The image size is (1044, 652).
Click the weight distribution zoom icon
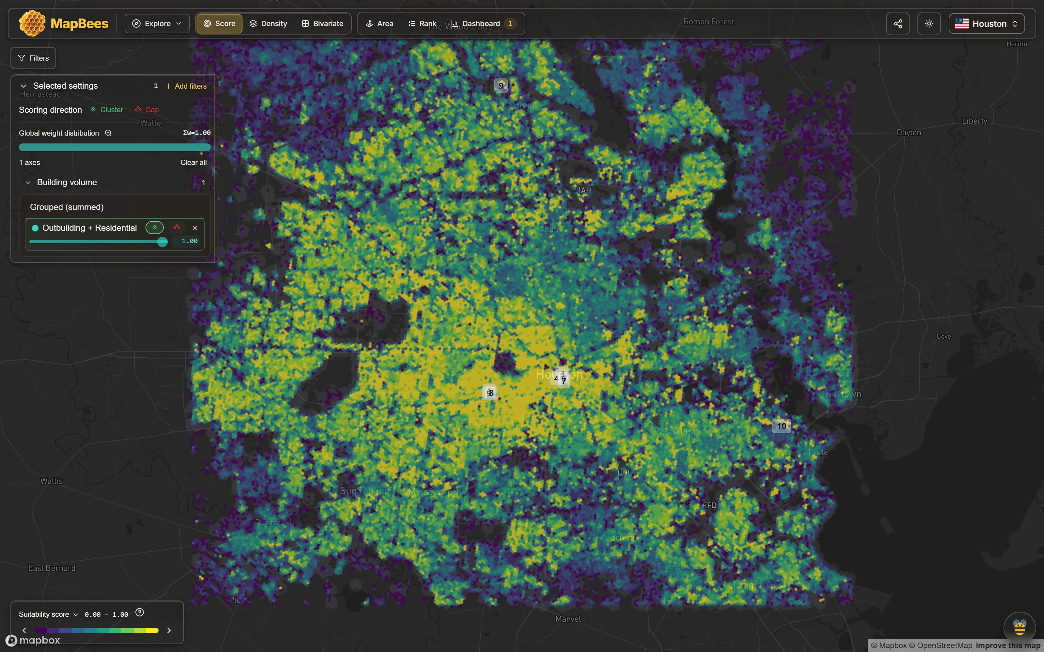pyautogui.click(x=108, y=133)
